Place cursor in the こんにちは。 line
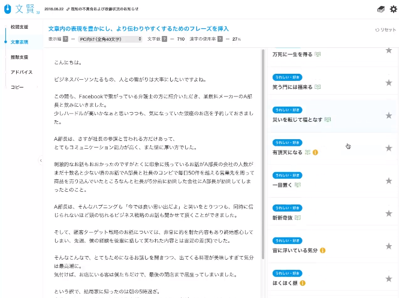399x298 pixels. point(68,62)
